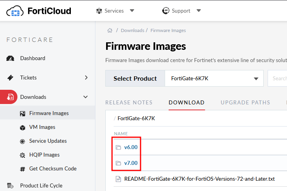Click the home breadcrumb icon

click(x=110, y=30)
